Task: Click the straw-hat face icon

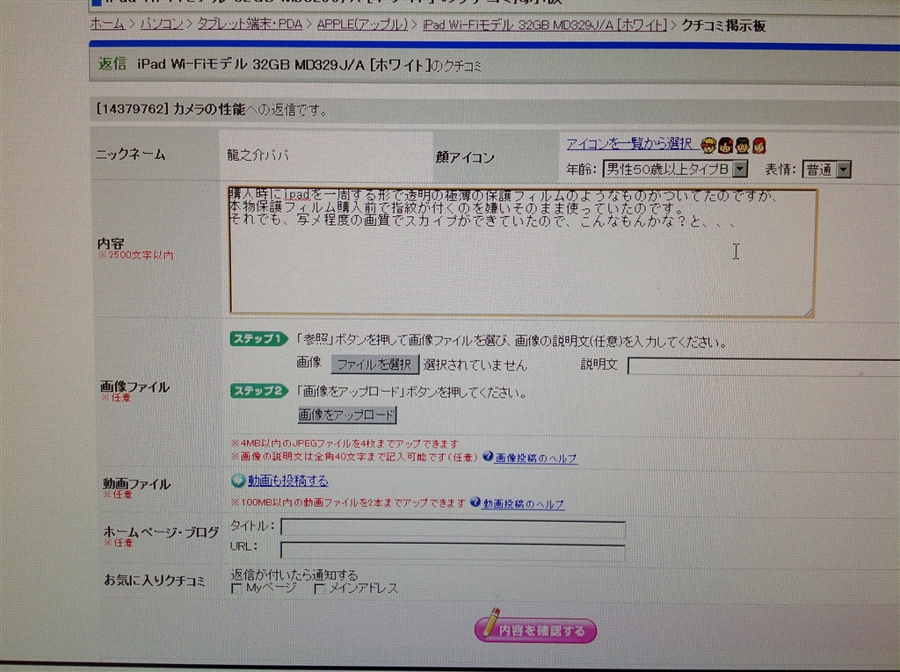Action: [709, 146]
